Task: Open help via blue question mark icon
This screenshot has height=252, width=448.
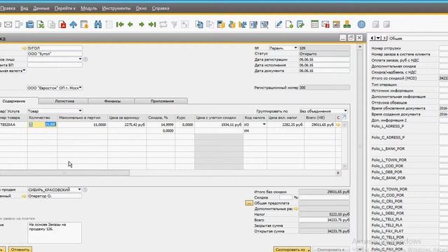Action: (361, 24)
